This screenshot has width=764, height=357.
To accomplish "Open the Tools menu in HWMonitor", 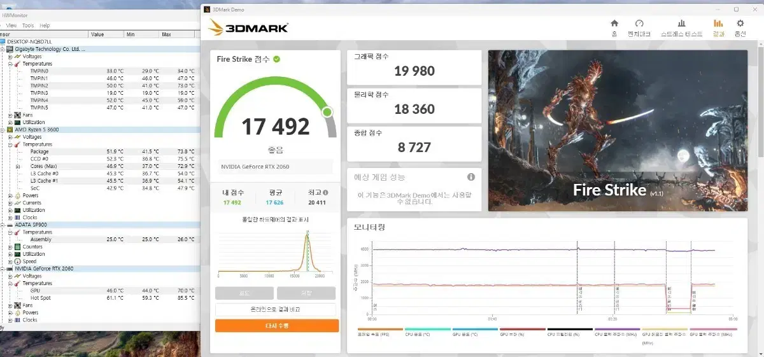I will click(x=28, y=25).
